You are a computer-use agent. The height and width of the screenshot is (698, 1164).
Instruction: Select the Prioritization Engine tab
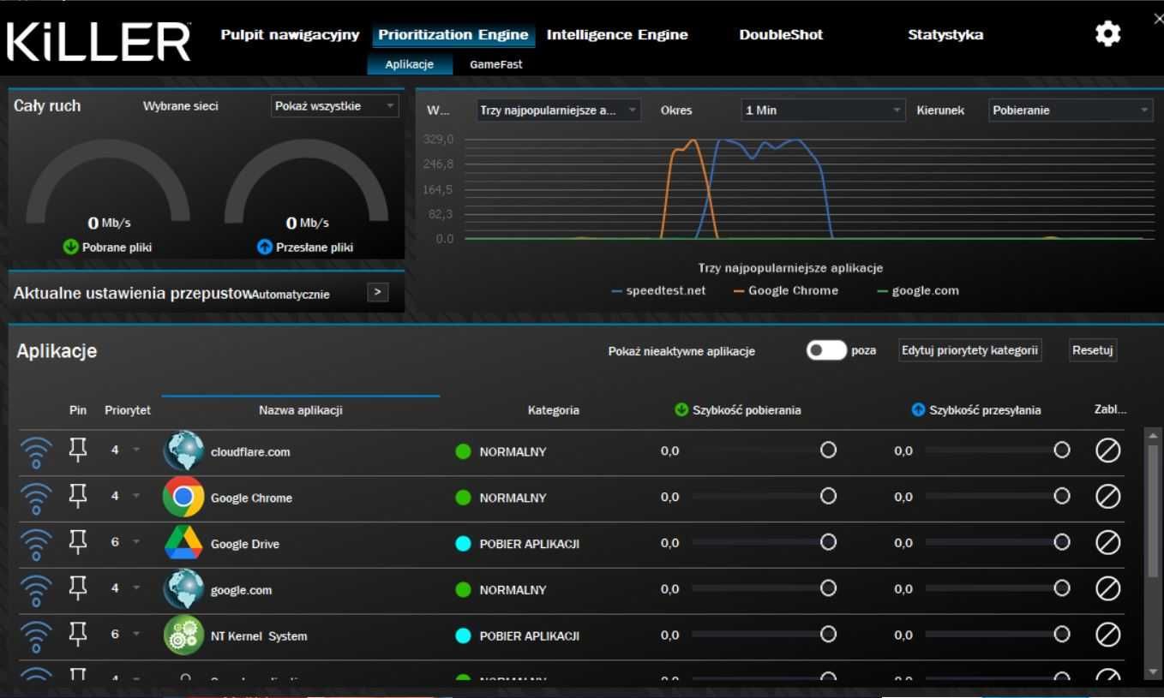453,35
